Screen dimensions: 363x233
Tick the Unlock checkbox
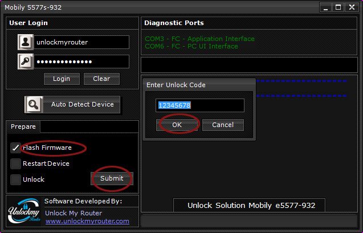tap(15, 179)
